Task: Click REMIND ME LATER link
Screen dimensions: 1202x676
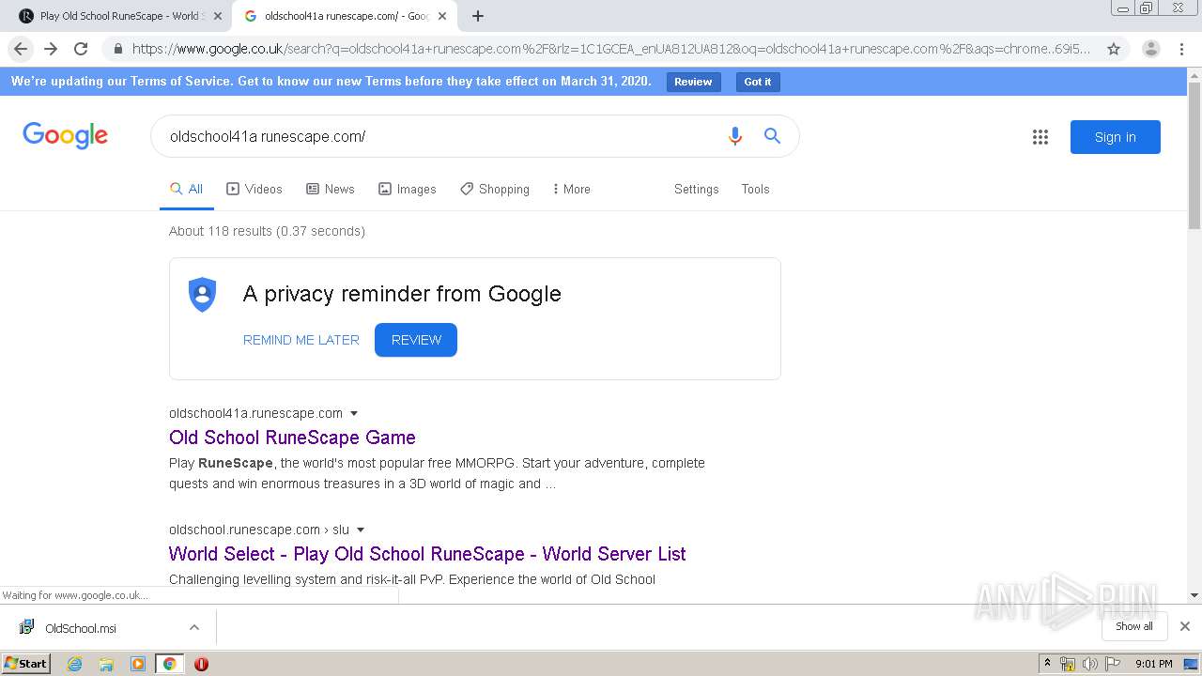Action: click(x=301, y=340)
